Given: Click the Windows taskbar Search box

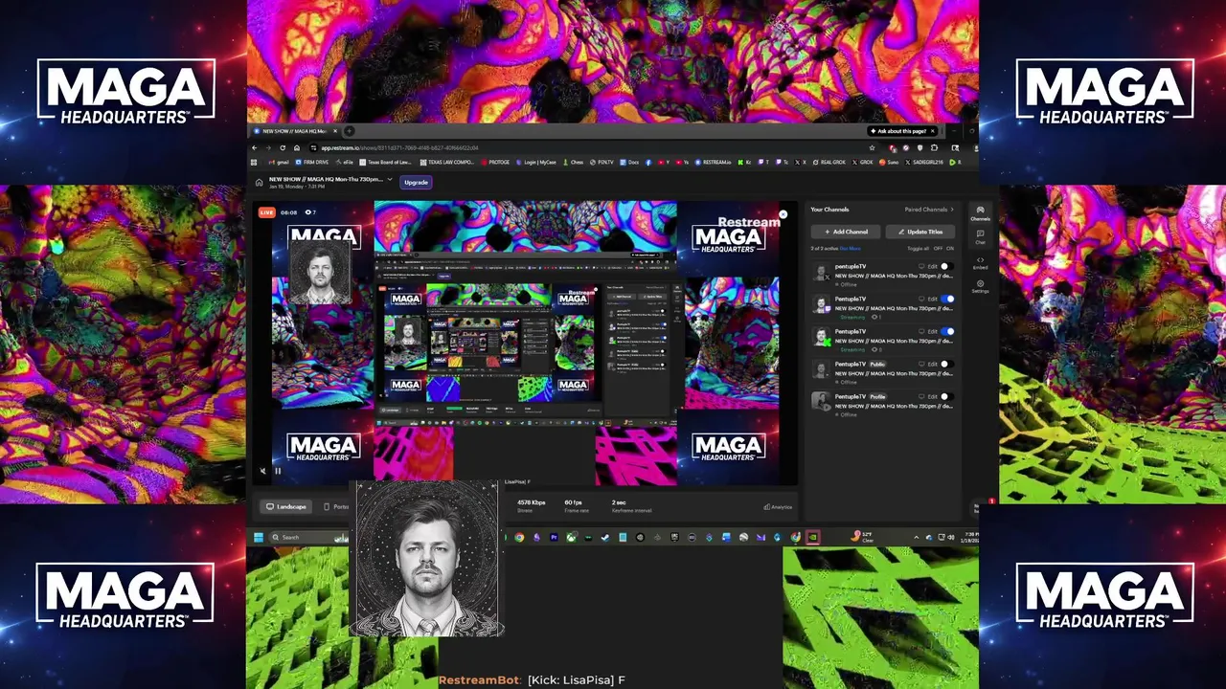Looking at the screenshot, I should 309,537.
